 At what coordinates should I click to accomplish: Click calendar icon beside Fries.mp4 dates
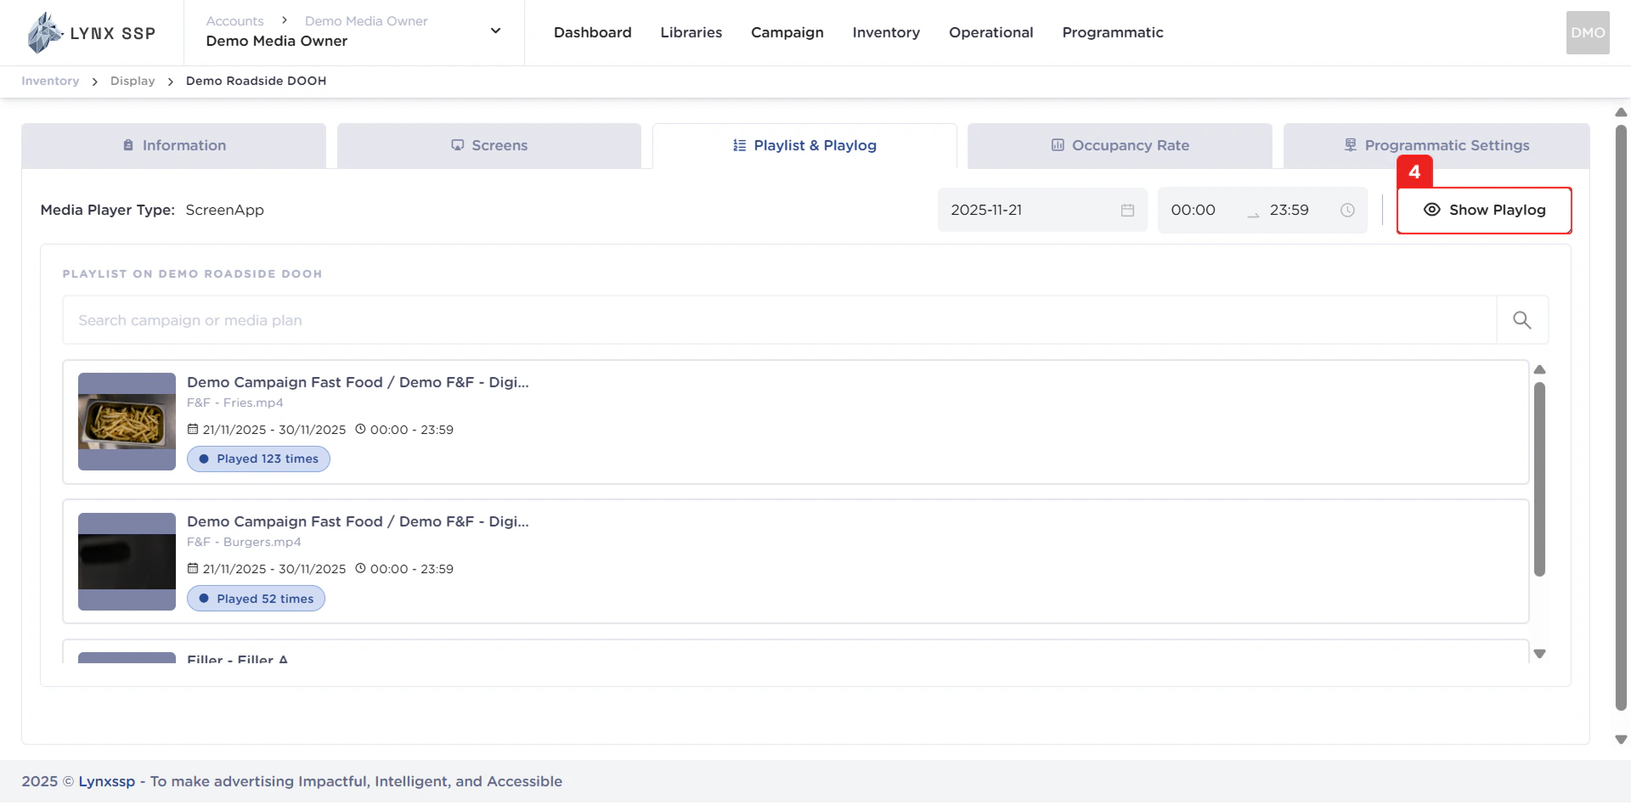193,429
